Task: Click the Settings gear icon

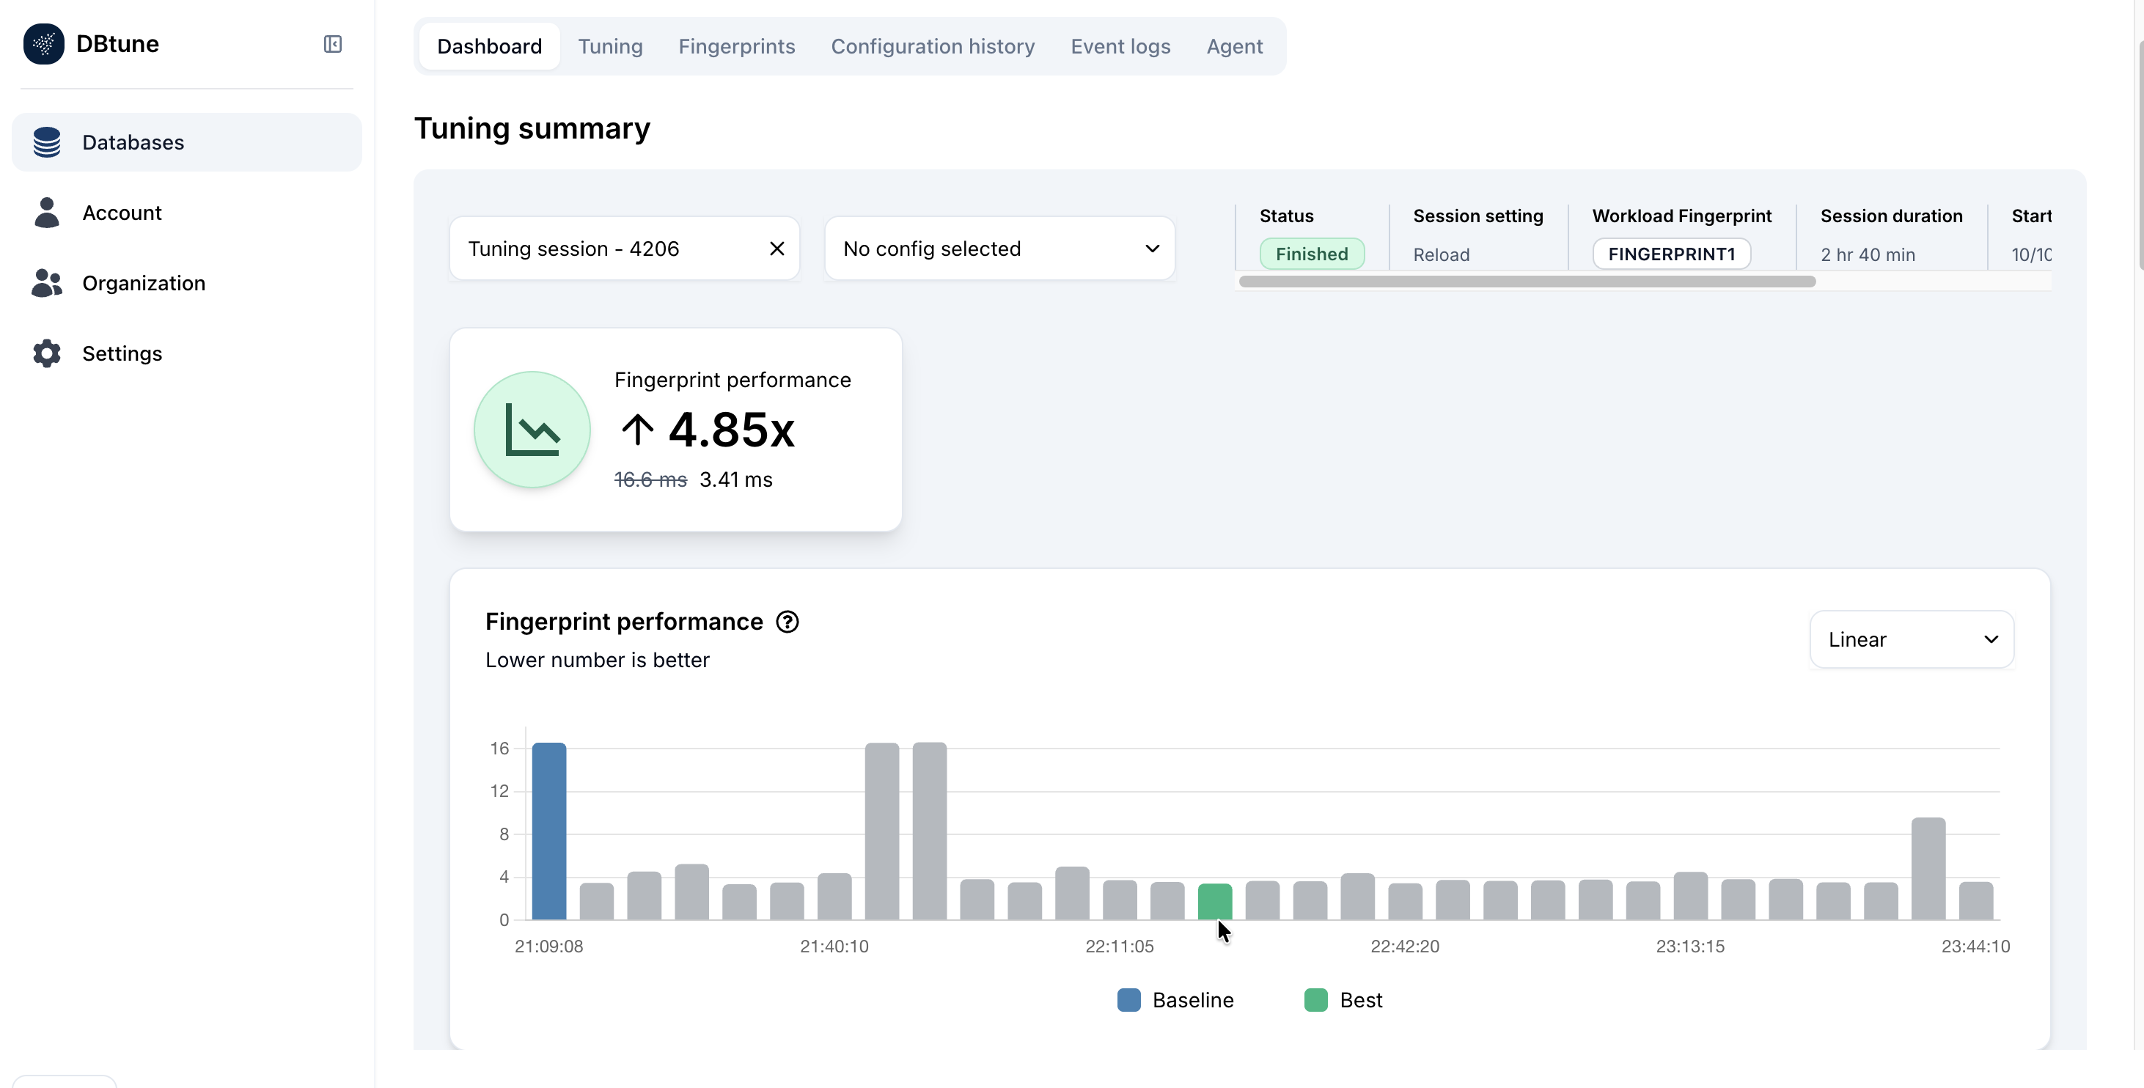Action: pos(47,354)
